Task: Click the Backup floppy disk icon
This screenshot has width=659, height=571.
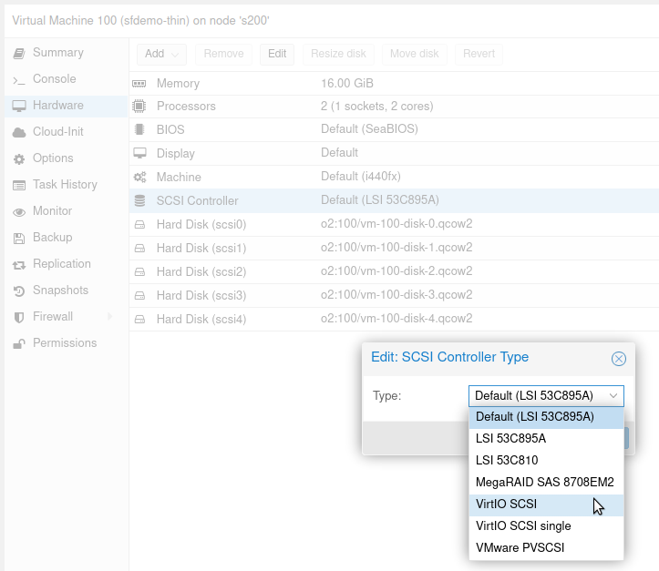Action: 19,238
